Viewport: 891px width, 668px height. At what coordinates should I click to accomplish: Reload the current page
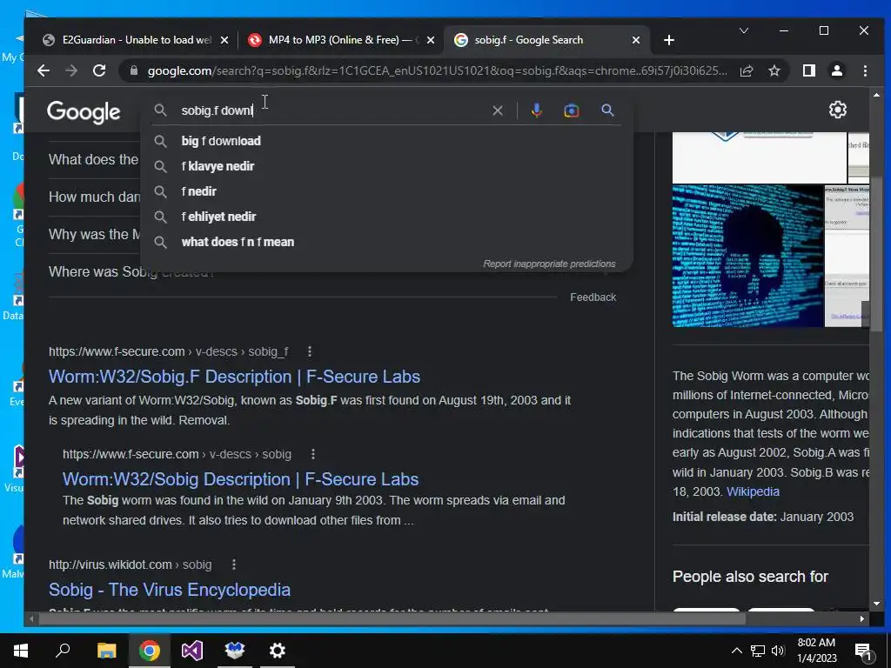(99, 70)
